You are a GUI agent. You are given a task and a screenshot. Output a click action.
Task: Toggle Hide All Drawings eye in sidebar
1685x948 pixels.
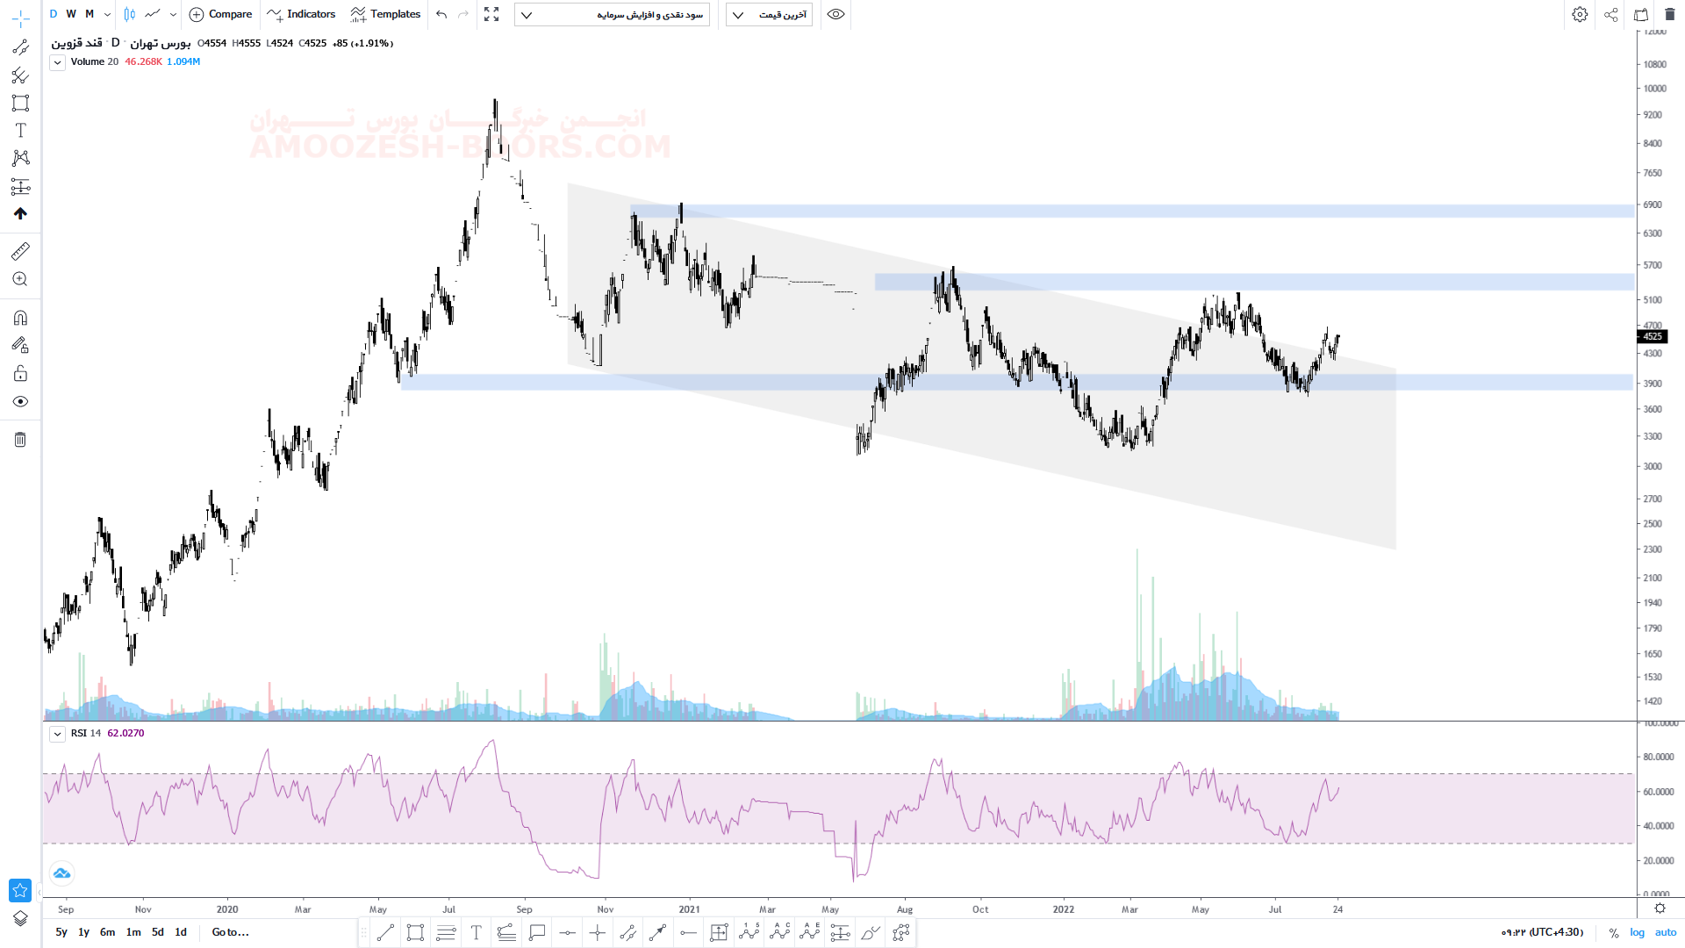pyautogui.click(x=20, y=402)
